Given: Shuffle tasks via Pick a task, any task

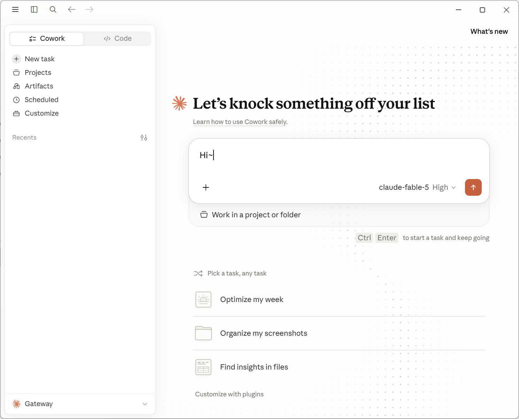Looking at the screenshot, I should pos(230,273).
